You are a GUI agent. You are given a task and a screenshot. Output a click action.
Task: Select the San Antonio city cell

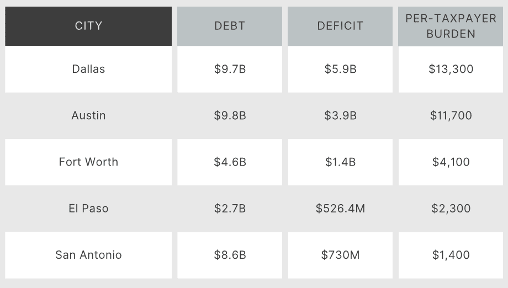click(x=88, y=254)
